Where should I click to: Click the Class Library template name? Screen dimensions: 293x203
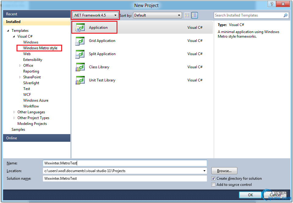[x=99, y=67]
